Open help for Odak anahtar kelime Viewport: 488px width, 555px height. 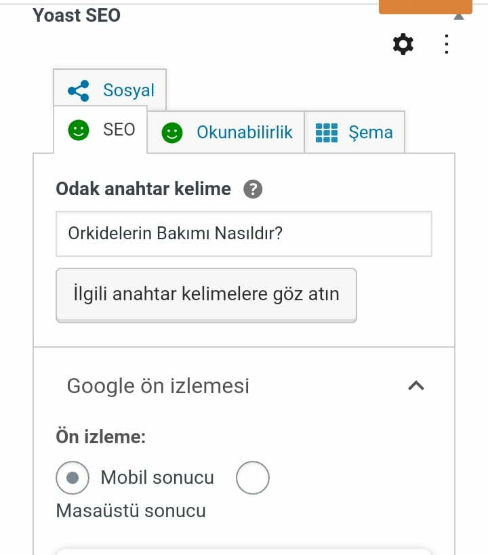point(253,189)
